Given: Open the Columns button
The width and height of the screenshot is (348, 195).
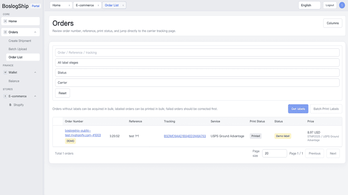Looking at the screenshot, I should 332,23.
